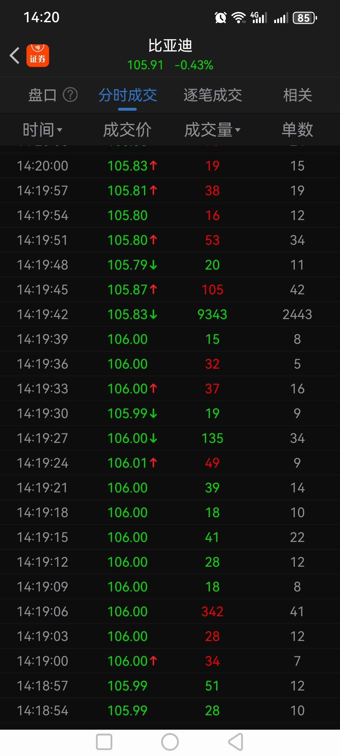Select the 14:18:54 time cell

click(42, 711)
